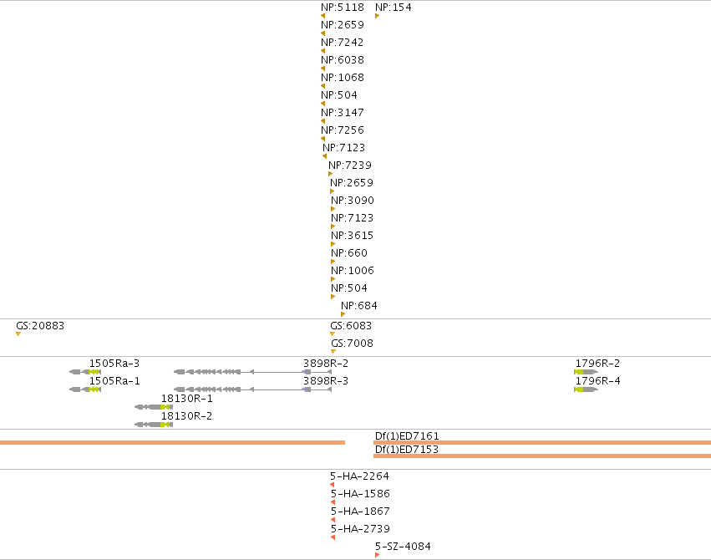Click the triangle marker under GS:7008

coord(333,352)
